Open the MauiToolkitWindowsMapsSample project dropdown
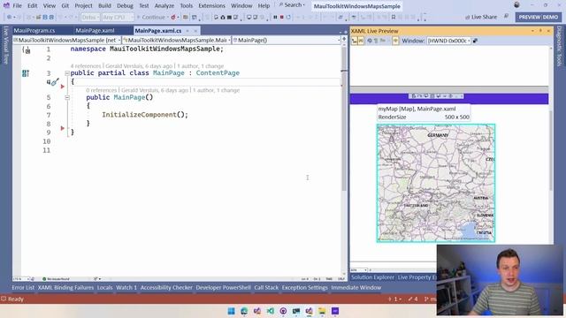This screenshot has height=318, width=566. tap(67, 40)
